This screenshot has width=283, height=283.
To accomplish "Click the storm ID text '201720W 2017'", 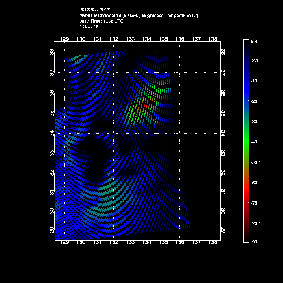I will [95, 10].
